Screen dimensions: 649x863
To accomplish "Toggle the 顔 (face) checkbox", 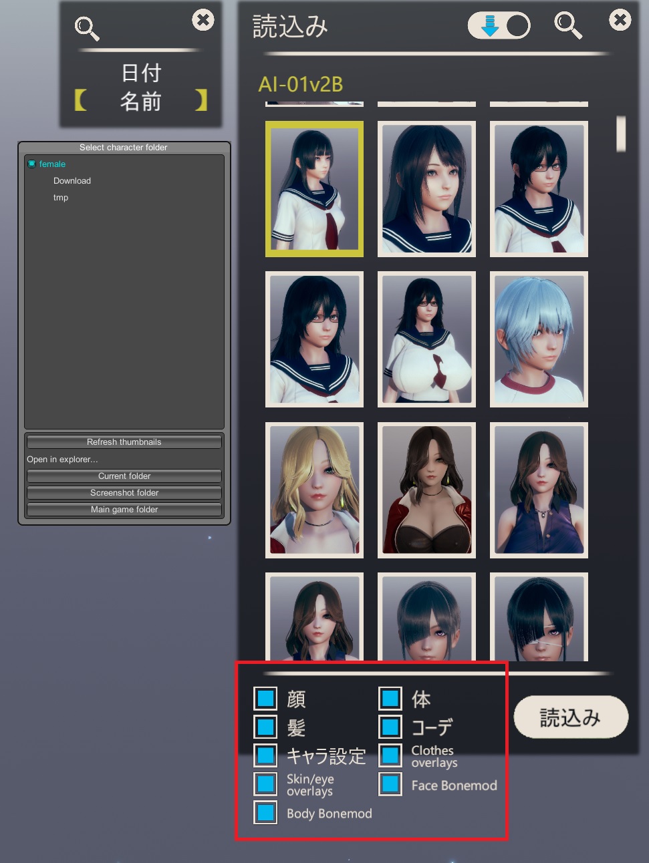I will (265, 699).
